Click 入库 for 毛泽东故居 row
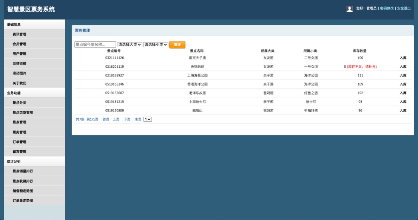418x220 pixels. [x=403, y=93]
